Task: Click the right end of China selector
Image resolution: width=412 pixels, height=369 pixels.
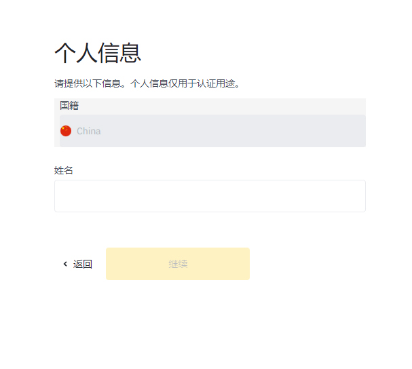Action: pyautogui.click(x=357, y=131)
